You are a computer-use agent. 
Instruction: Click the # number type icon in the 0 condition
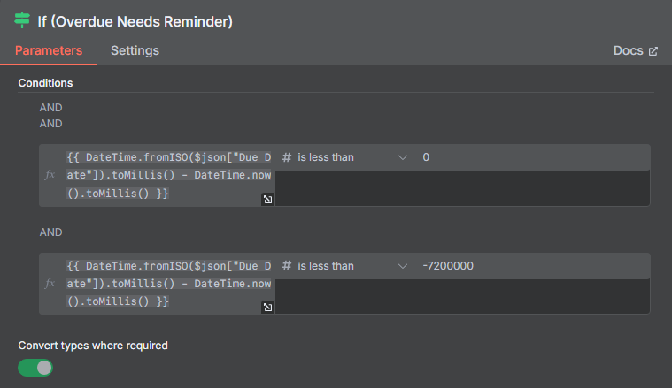287,157
